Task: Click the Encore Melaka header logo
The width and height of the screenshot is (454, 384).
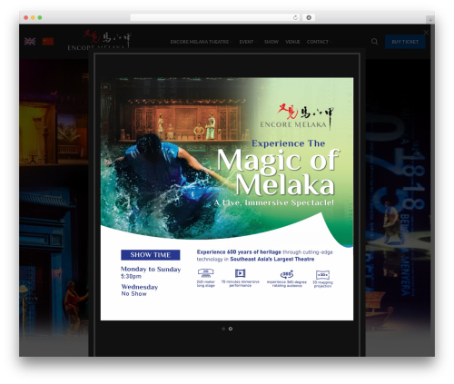Action: (x=99, y=39)
